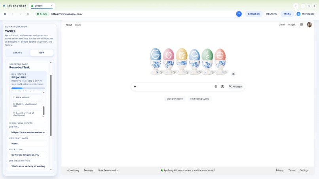Close the Google tab

tap(52, 6)
